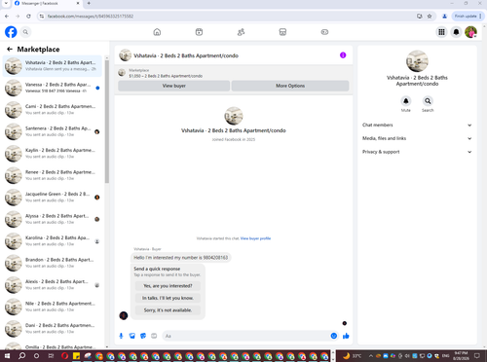The width and height of the screenshot is (487, 362).
Task: Click the Aa message input field
Action: [x=245, y=336]
